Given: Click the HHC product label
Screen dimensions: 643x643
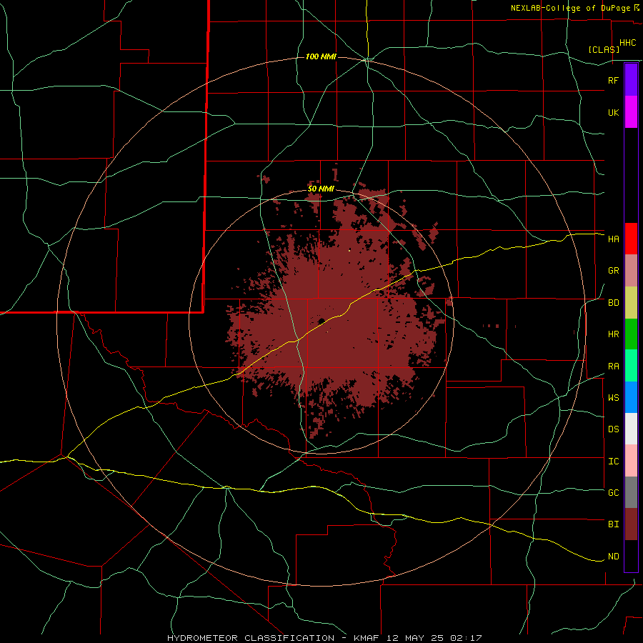Looking at the screenshot, I should (x=627, y=43).
